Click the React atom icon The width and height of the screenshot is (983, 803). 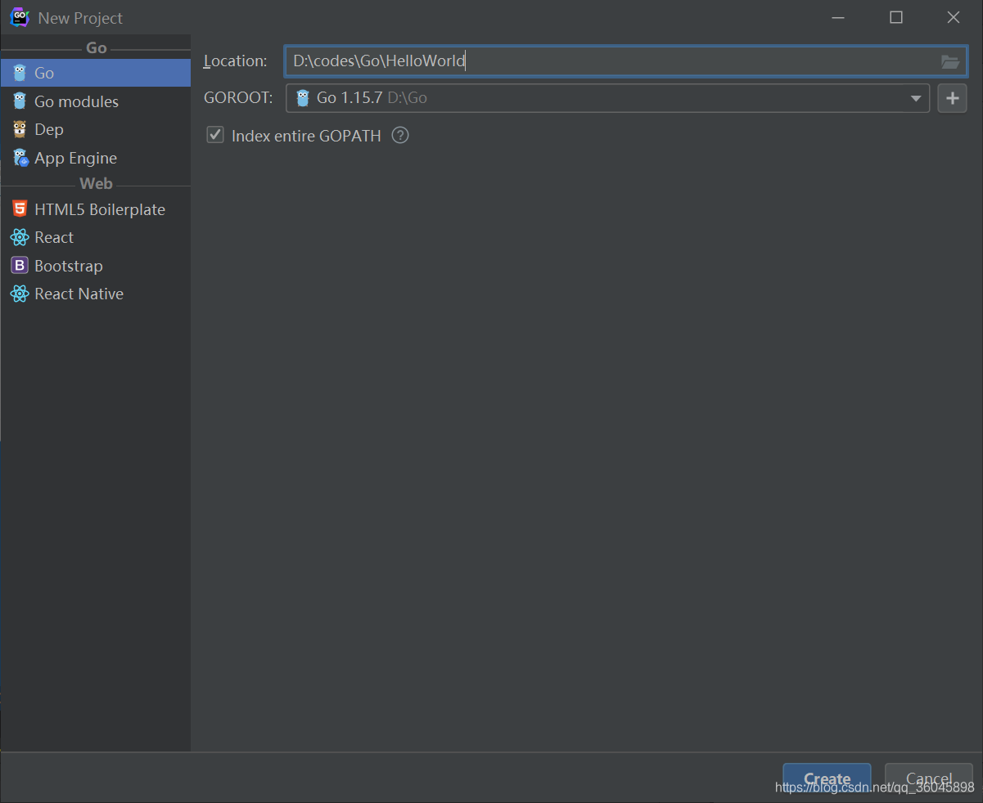coord(20,237)
